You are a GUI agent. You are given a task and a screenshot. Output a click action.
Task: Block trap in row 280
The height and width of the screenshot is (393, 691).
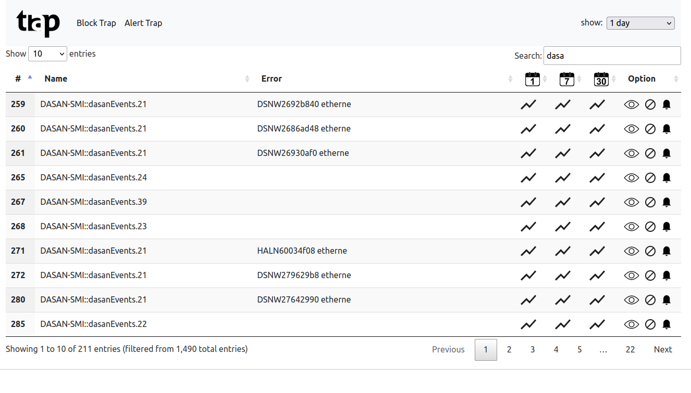pos(650,300)
